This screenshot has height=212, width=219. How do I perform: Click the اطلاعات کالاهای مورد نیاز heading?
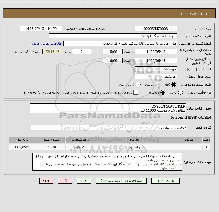[x=190, y=118]
